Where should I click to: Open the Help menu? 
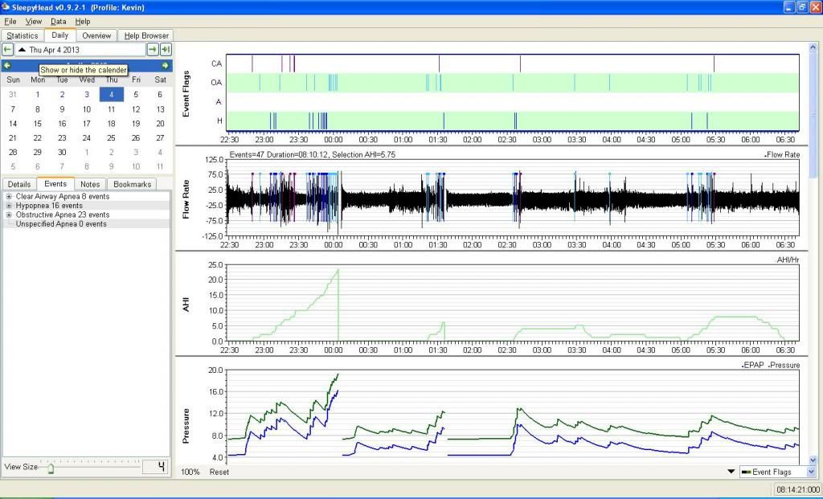pyautogui.click(x=83, y=22)
